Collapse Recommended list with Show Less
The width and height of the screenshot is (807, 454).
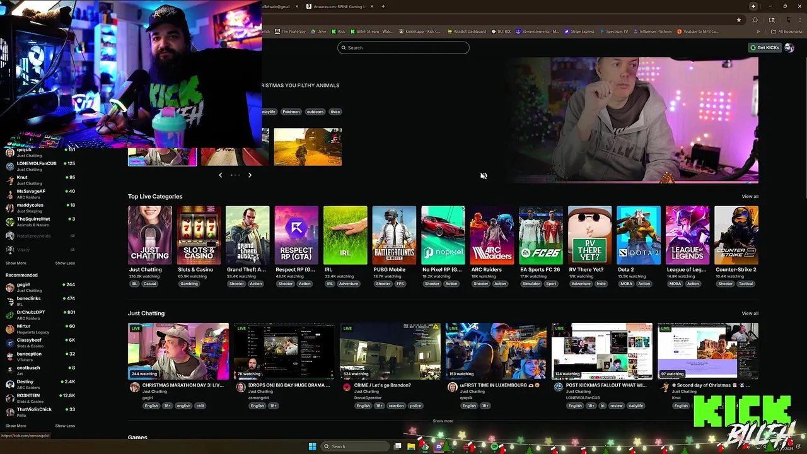click(x=65, y=426)
